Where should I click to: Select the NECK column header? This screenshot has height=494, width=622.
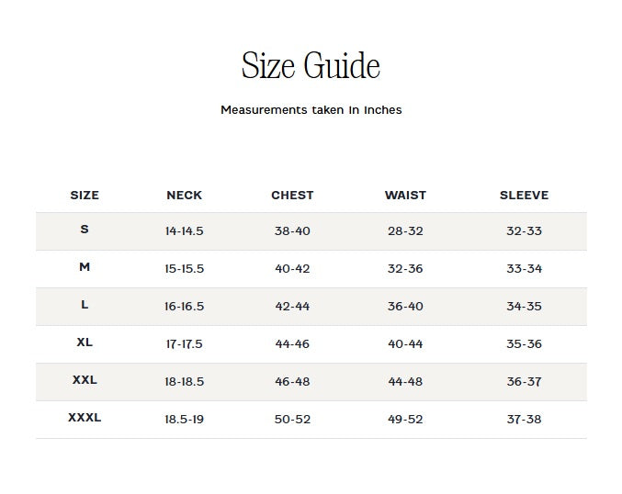coord(185,195)
